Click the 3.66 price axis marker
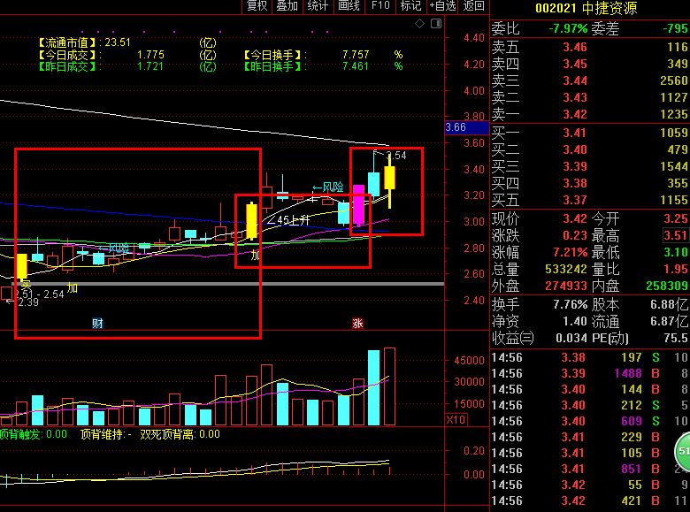690x512 pixels. coord(466,127)
